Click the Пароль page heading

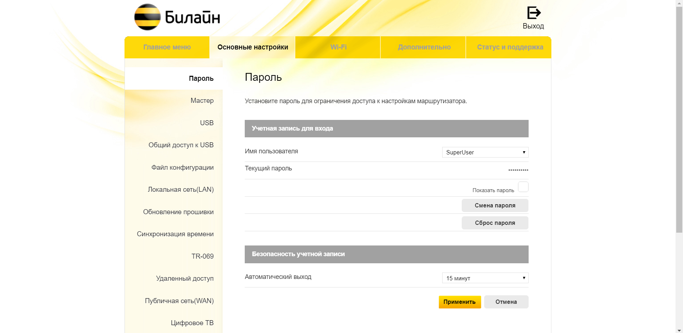click(263, 77)
